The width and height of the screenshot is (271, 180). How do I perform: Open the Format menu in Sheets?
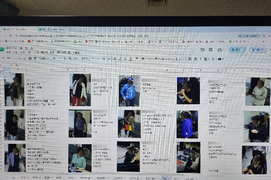(36, 52)
